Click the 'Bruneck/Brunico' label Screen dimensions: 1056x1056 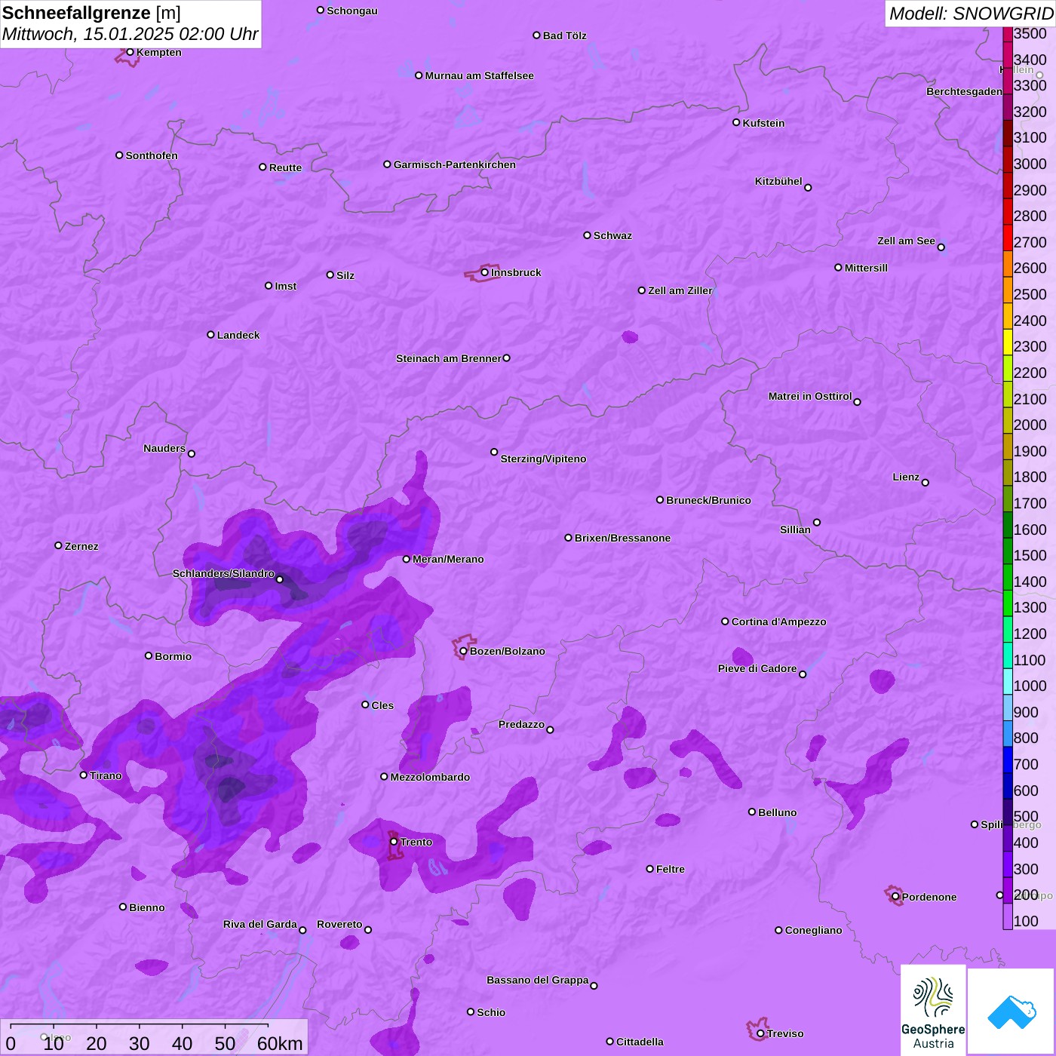pyautogui.click(x=708, y=500)
